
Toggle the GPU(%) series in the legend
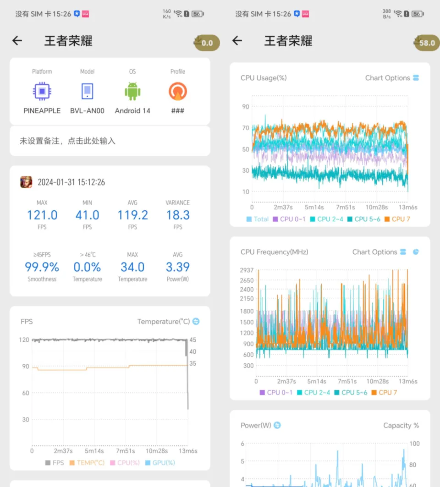[160, 463]
